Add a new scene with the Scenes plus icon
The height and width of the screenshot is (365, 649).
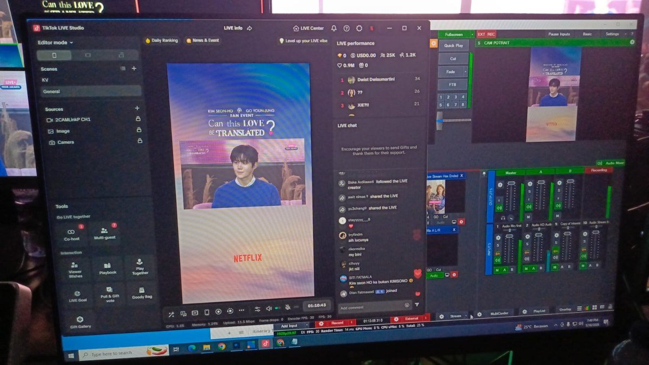134,69
